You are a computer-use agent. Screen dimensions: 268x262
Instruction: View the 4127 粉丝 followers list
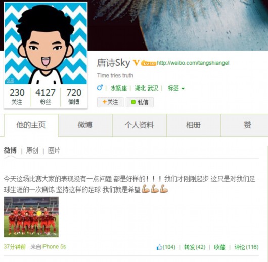[46, 96]
